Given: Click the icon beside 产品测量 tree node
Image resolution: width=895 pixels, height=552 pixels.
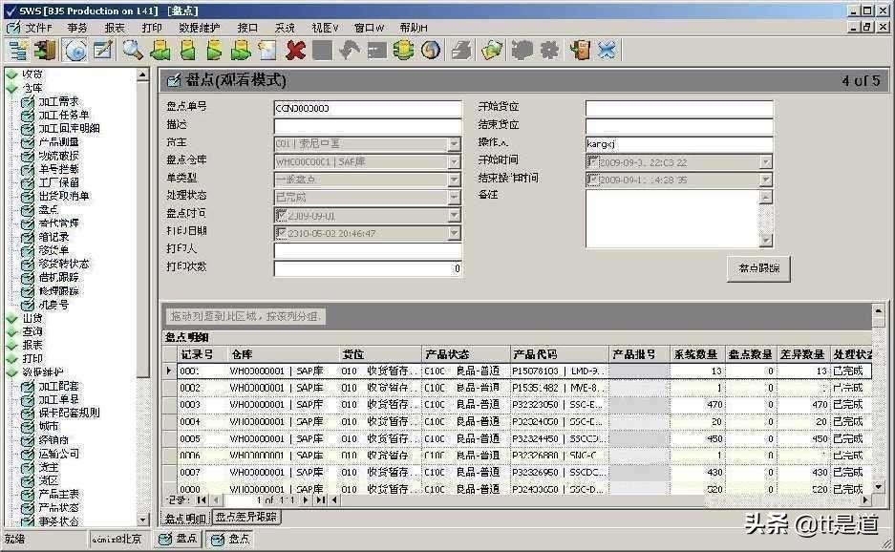Looking at the screenshot, I should coord(28,142).
